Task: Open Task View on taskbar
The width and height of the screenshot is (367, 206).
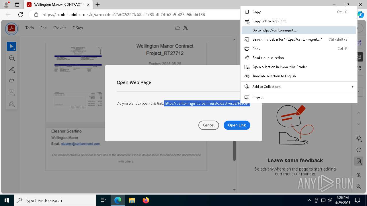Action: 103,200
